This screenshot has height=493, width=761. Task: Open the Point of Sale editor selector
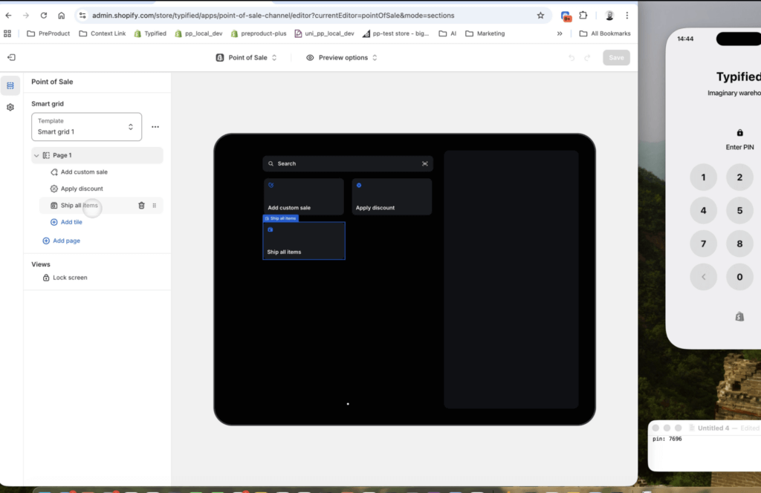click(247, 58)
